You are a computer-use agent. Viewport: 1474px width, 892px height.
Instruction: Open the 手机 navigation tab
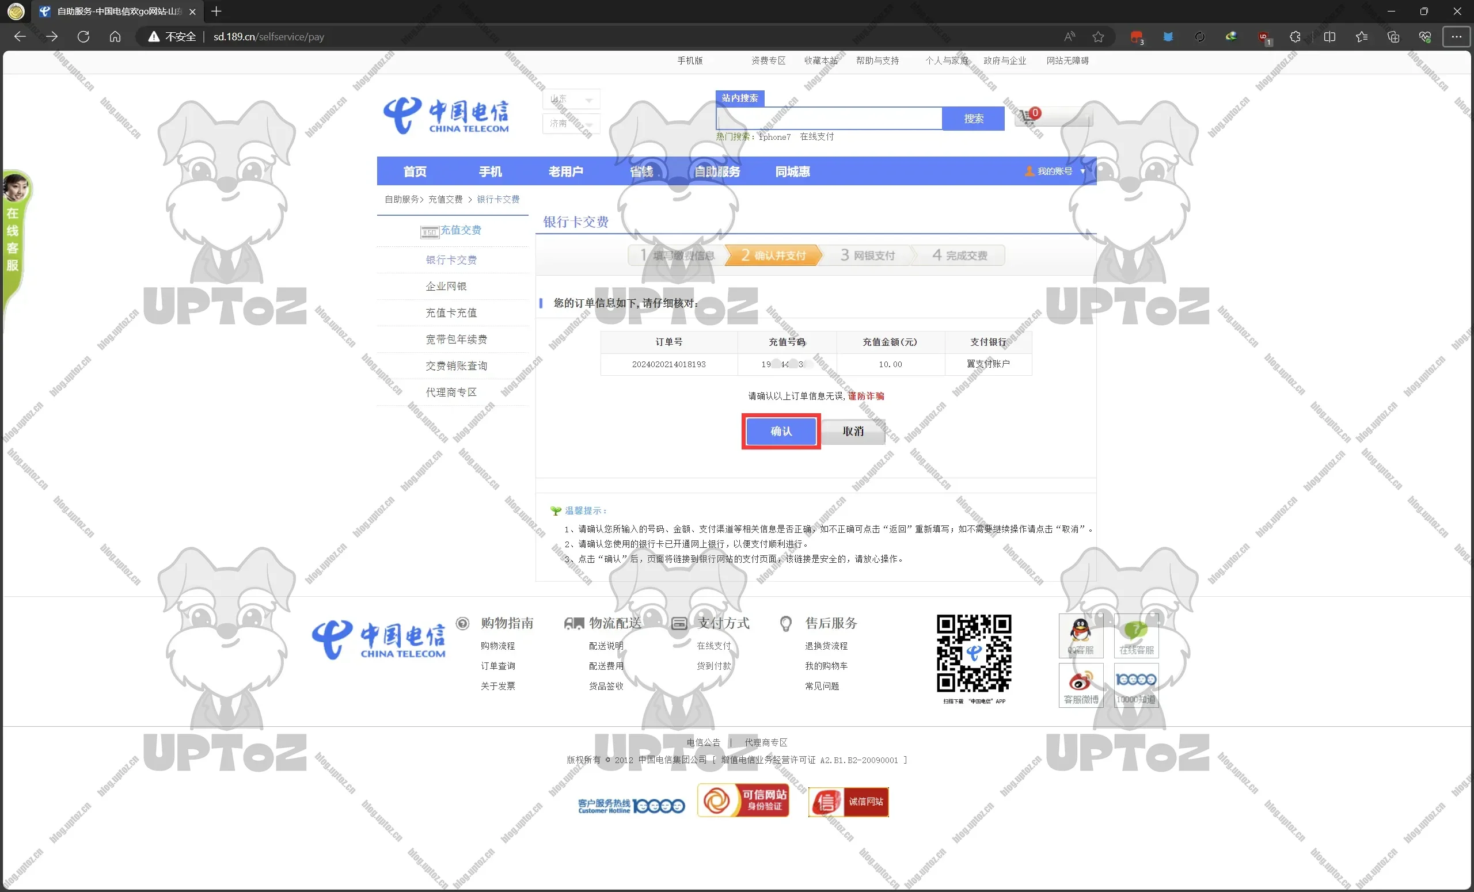click(x=490, y=171)
